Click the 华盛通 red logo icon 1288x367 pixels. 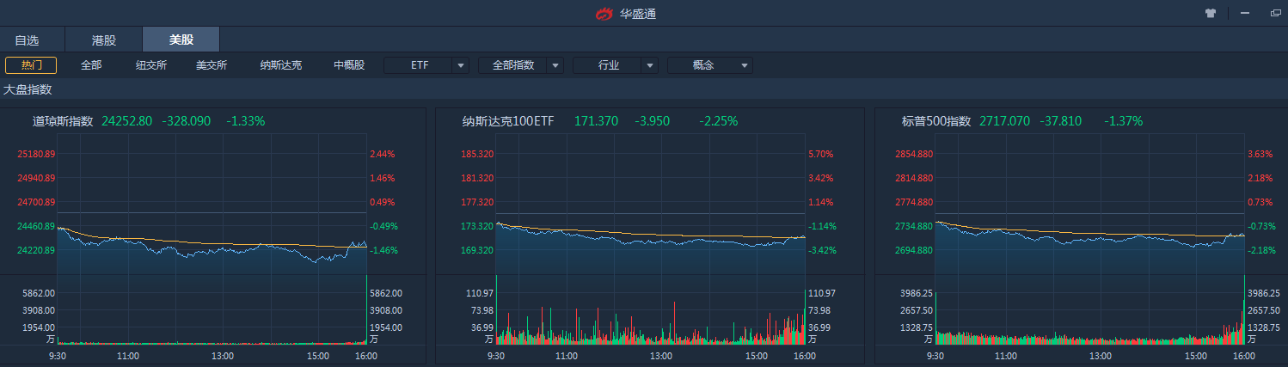coord(605,14)
